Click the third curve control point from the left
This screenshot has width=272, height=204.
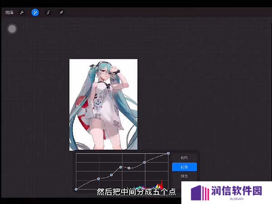pos(112,175)
